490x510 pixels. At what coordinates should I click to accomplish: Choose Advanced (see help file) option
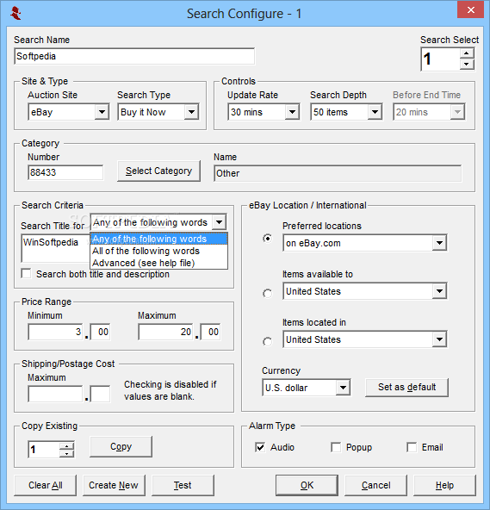click(x=158, y=263)
